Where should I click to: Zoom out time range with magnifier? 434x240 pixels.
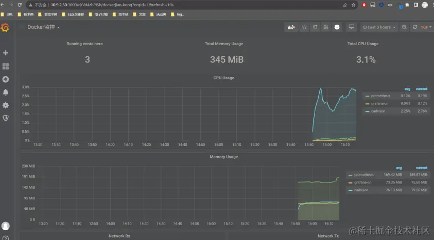(404, 27)
